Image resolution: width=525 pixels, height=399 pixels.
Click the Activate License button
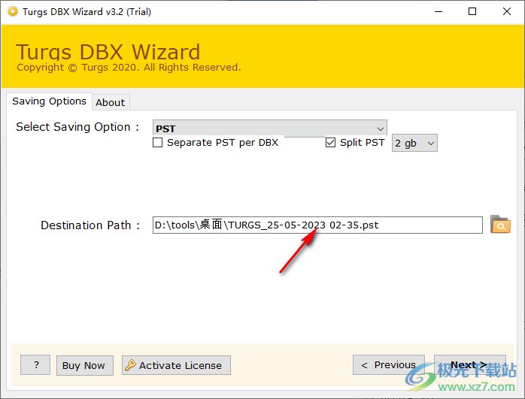[176, 365]
